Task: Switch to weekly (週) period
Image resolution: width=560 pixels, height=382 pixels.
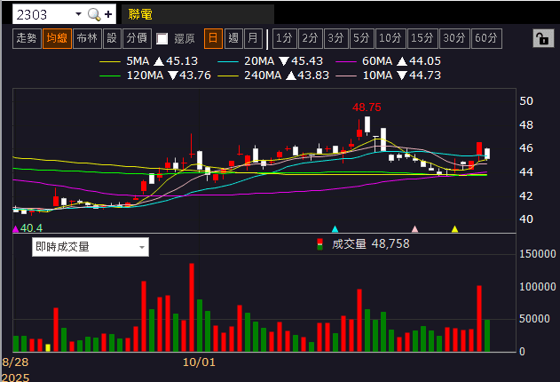Action: pos(233,38)
